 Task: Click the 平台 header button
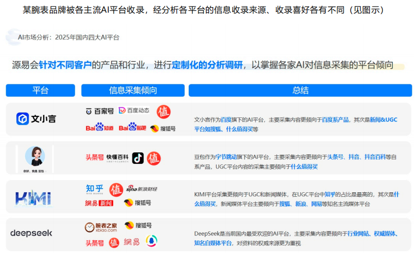pos(41,90)
